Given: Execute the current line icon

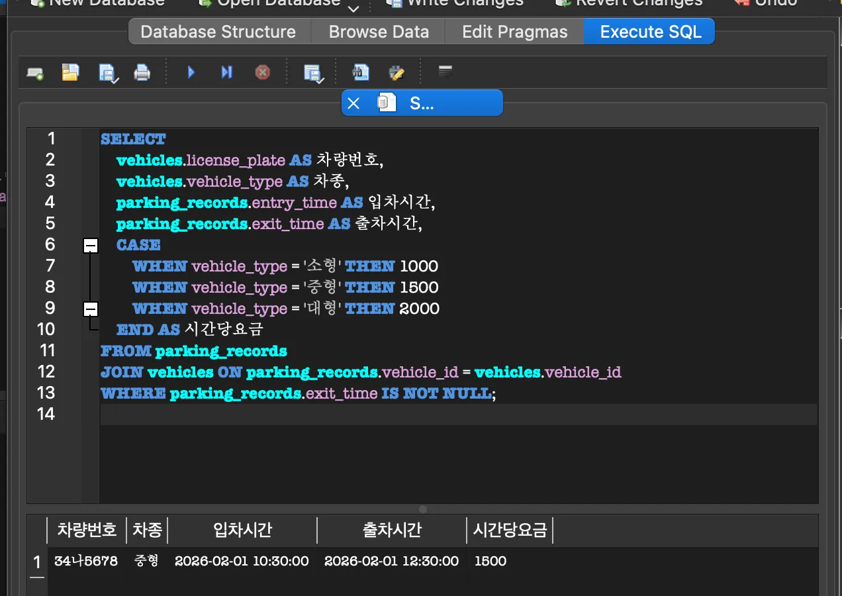Looking at the screenshot, I should pyautogui.click(x=226, y=72).
